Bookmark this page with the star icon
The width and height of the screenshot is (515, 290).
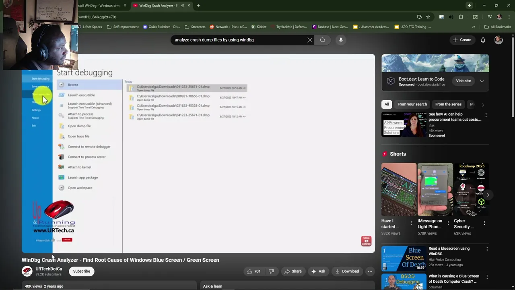coord(428,17)
